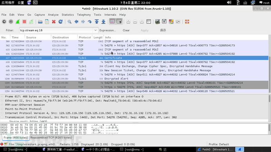This screenshot has height=152, width=271.
Task: Open the Capture menu
Action: coord(40,14)
